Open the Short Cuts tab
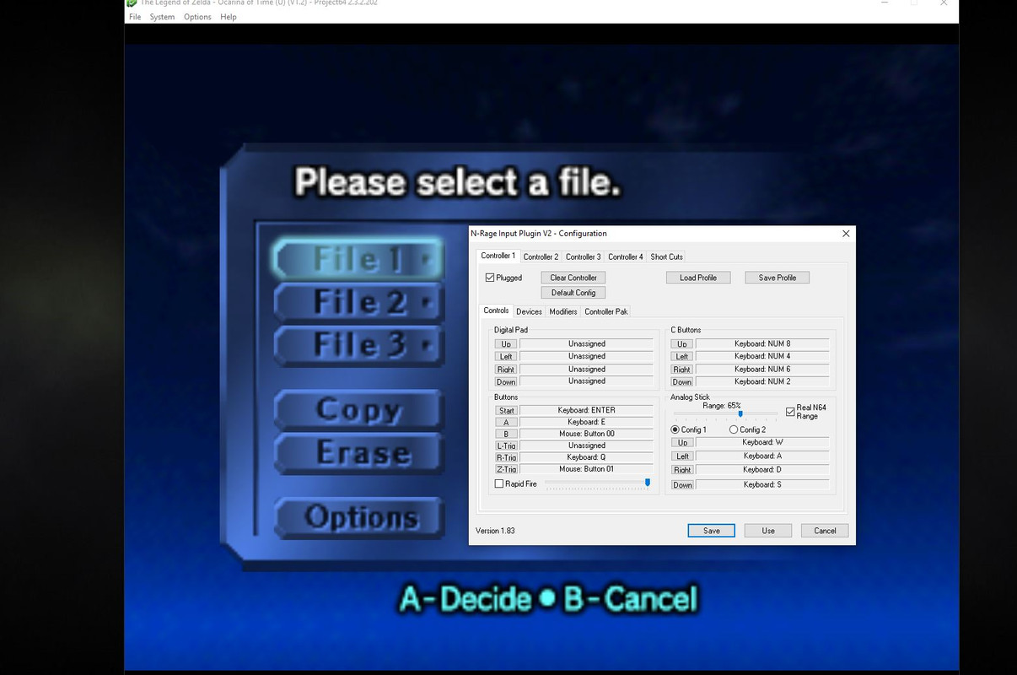1017x675 pixels. (666, 256)
